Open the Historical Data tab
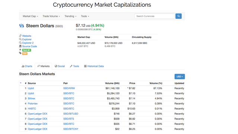Screen dimensions: 238x134 [x=94, y=66]
